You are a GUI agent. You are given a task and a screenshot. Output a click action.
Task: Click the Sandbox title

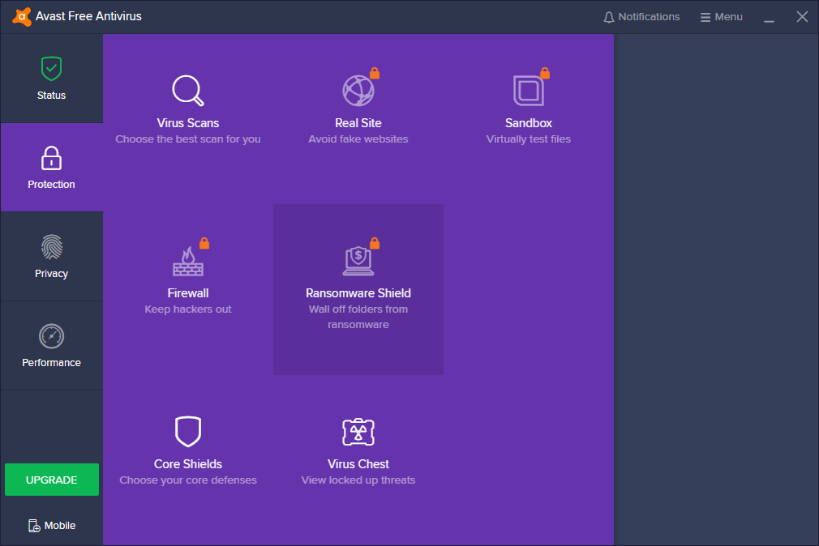click(529, 122)
